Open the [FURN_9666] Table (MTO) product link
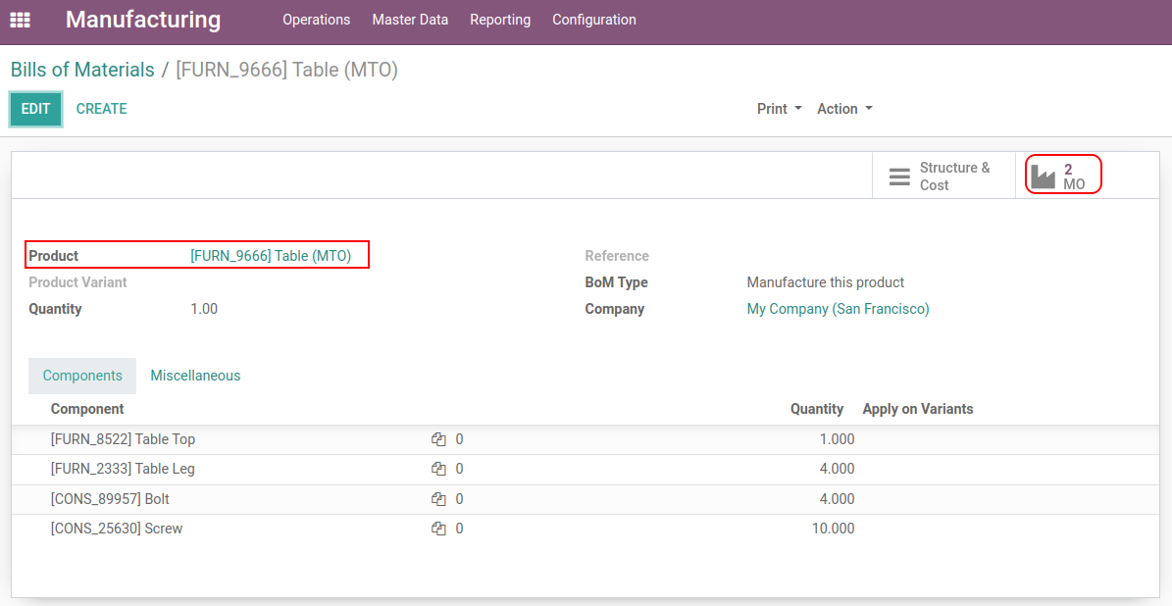This screenshot has width=1172, height=606. tap(271, 256)
